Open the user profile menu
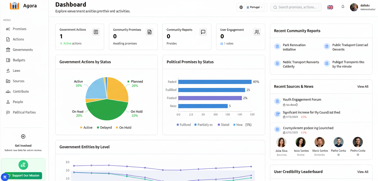Viewport: 378px width, 181px height. (363, 7)
